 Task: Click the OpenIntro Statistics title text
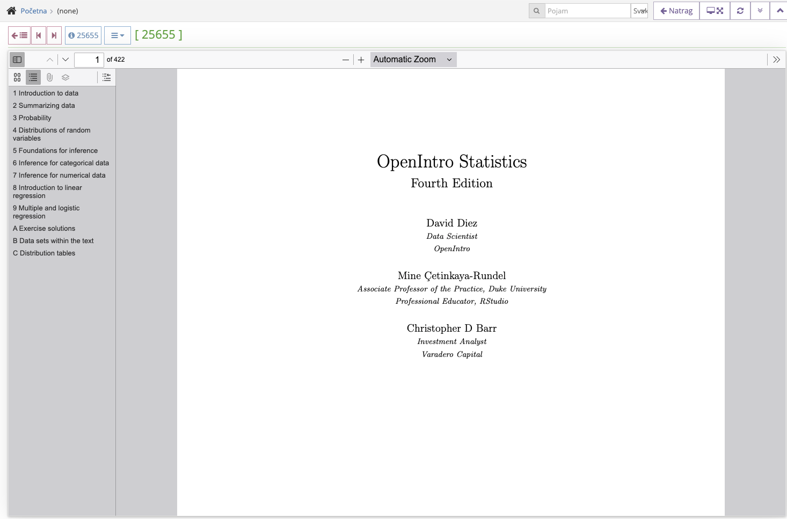(452, 162)
